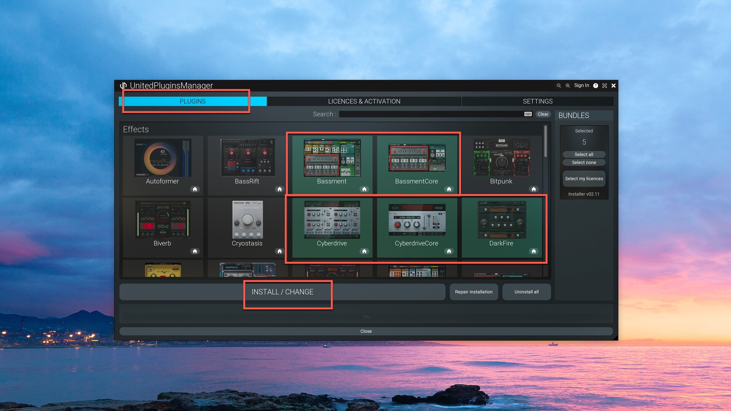Click the home icon under Autoformer
Image resolution: width=731 pixels, height=411 pixels.
(195, 189)
